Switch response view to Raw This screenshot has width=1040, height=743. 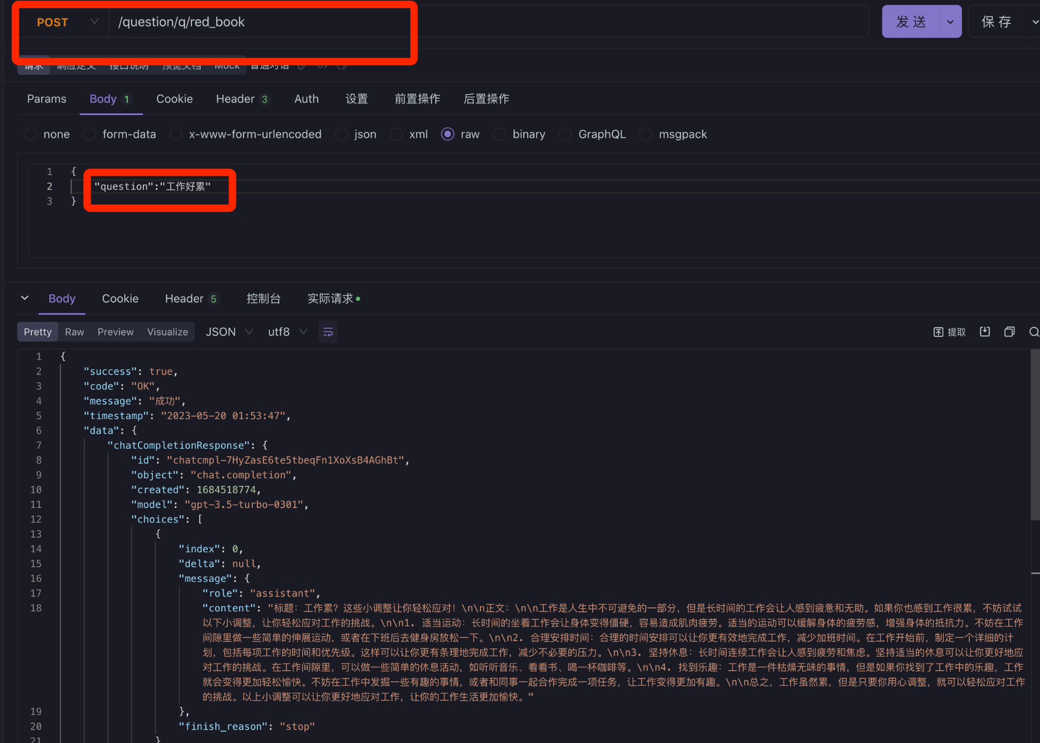(x=74, y=332)
